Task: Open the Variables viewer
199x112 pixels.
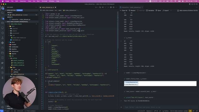Action: 150,11
